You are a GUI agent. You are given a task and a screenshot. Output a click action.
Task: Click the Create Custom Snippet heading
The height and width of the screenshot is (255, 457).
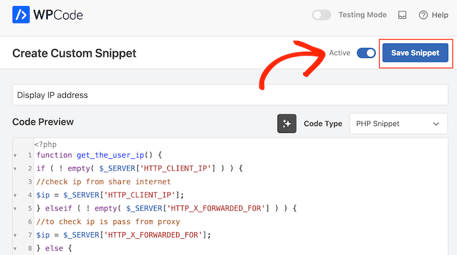pyautogui.click(x=75, y=53)
